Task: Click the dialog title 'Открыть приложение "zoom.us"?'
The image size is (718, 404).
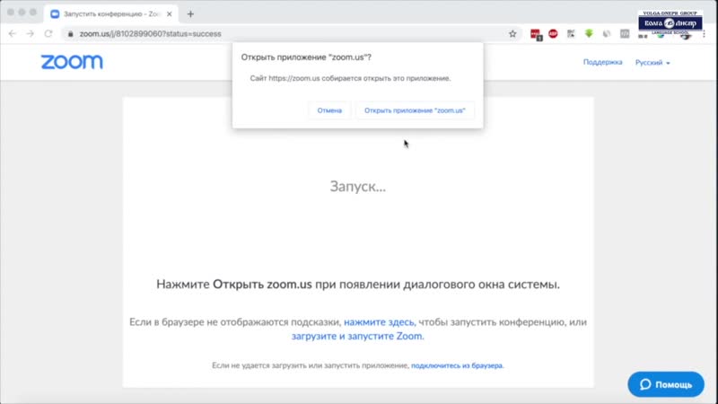Action: coord(306,57)
